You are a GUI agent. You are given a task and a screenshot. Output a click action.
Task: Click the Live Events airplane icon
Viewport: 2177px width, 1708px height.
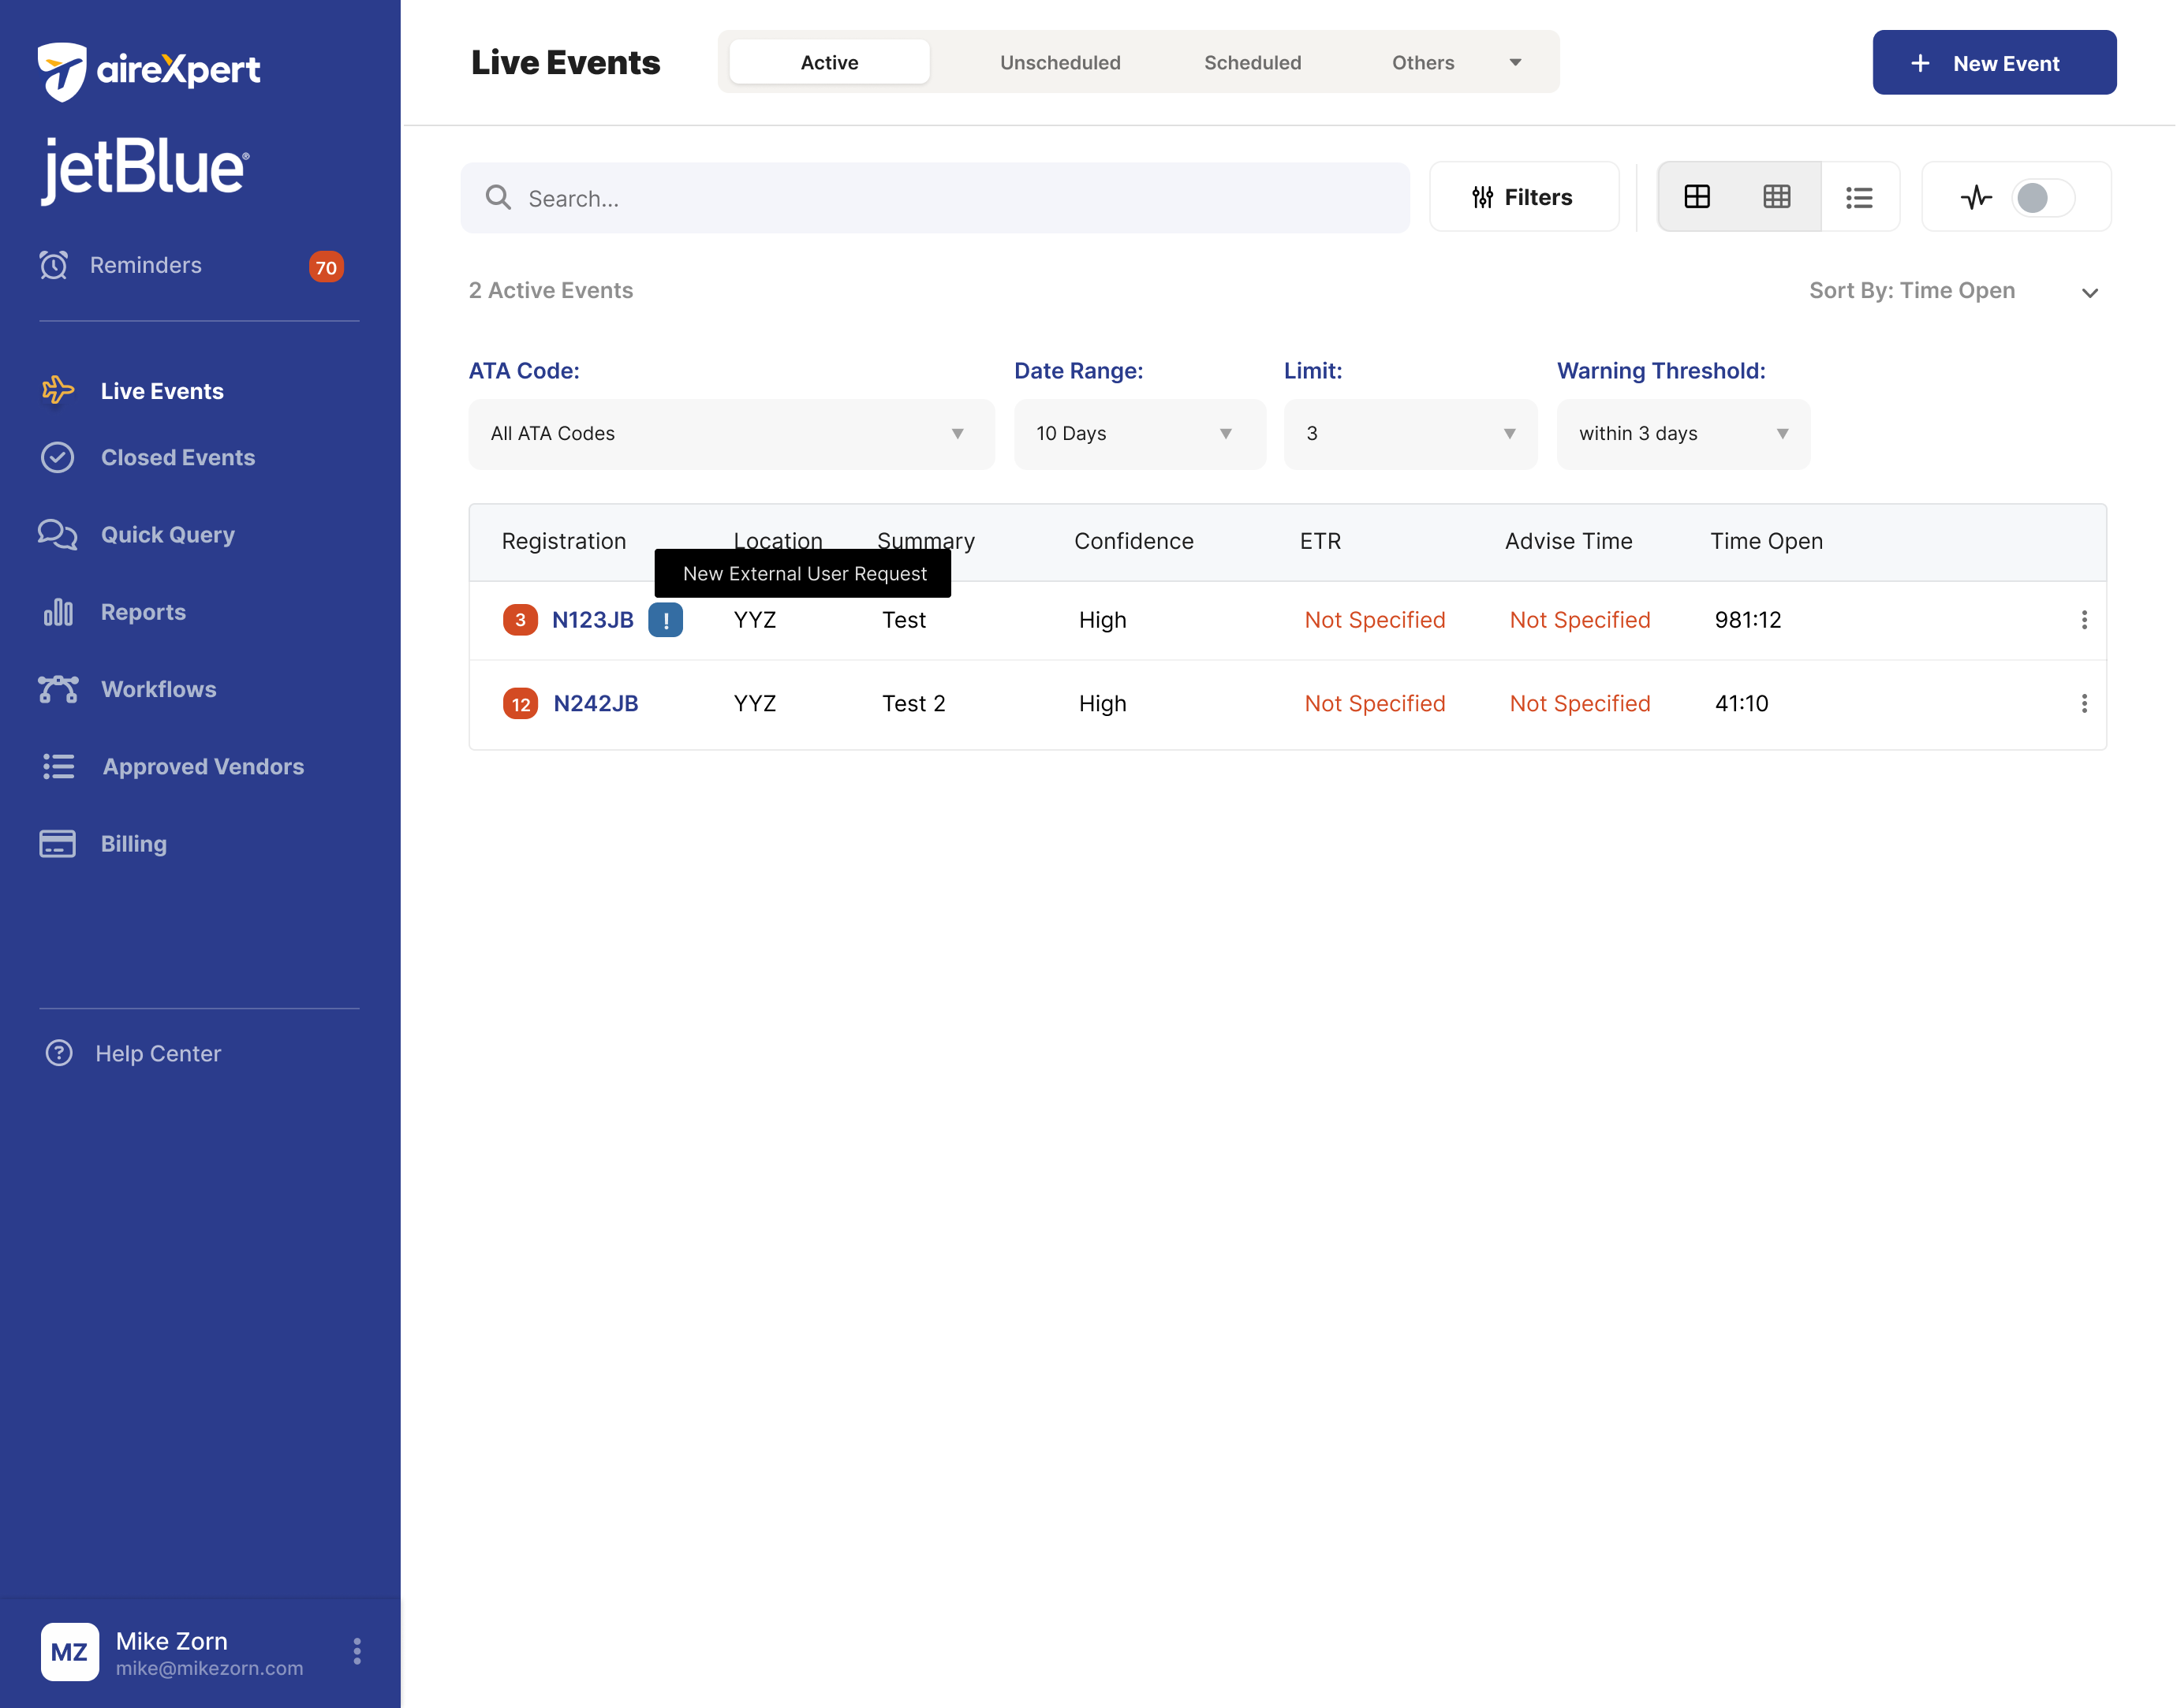click(x=58, y=390)
